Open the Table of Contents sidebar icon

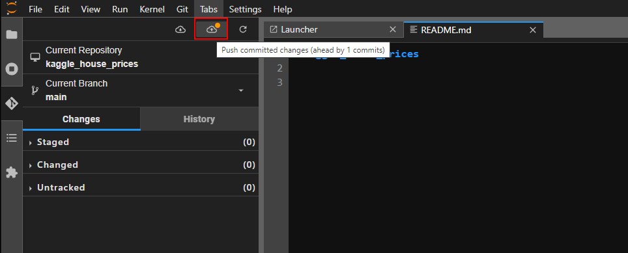click(12, 138)
